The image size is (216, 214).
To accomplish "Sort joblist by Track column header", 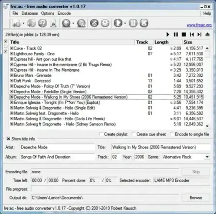I will click(x=144, y=42).
